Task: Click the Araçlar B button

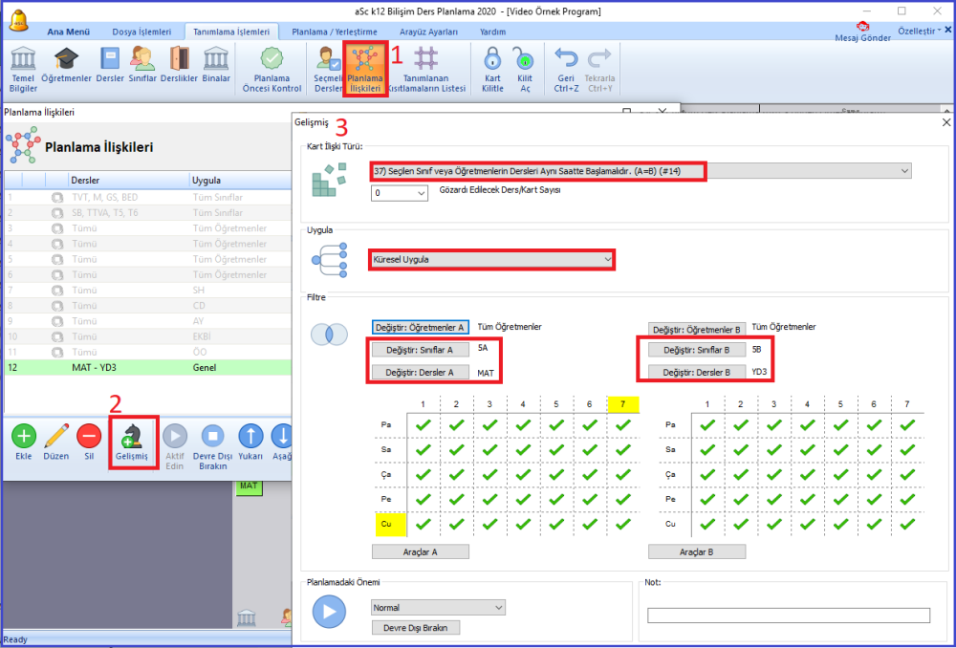Action: (x=696, y=551)
